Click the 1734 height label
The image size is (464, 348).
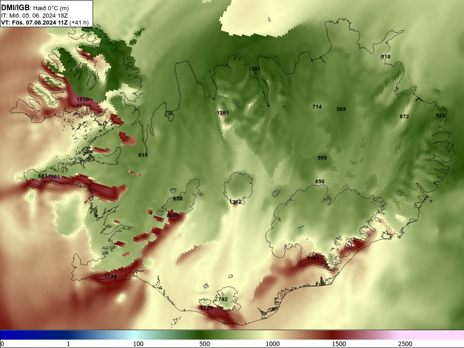tap(110, 276)
